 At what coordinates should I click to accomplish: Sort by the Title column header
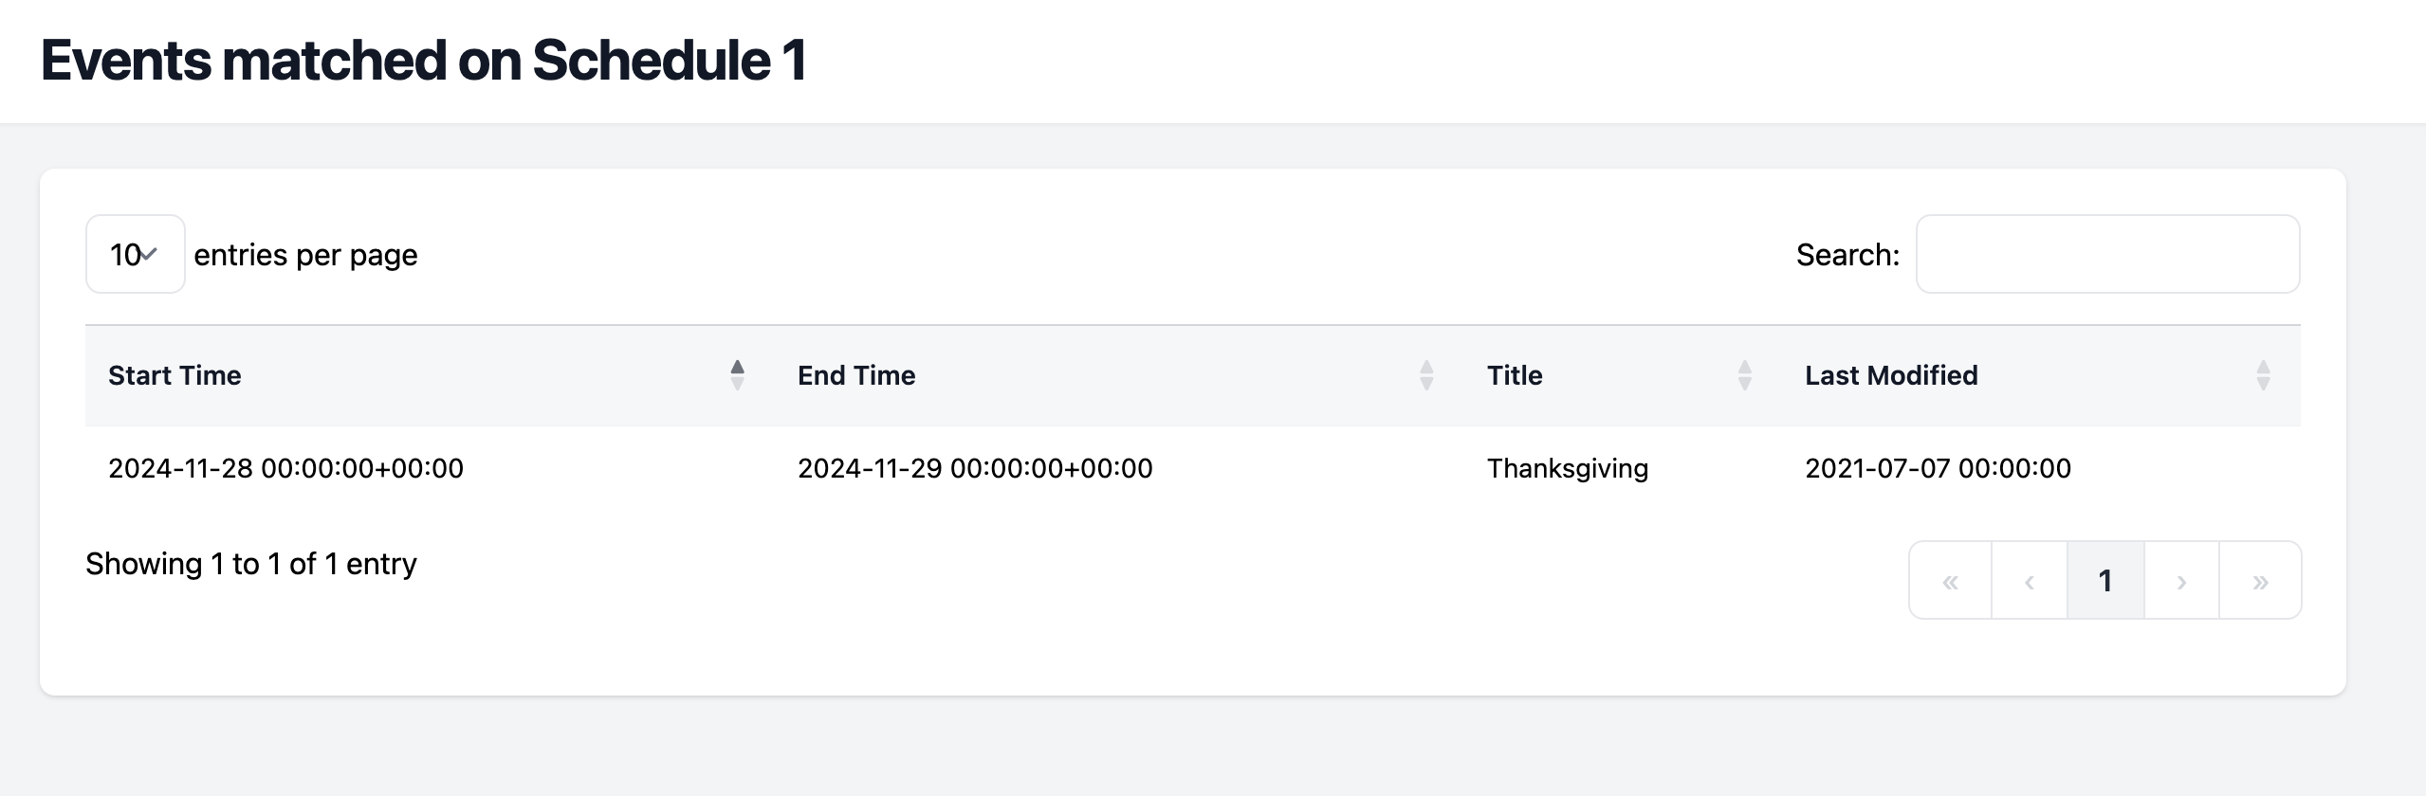click(x=1514, y=375)
